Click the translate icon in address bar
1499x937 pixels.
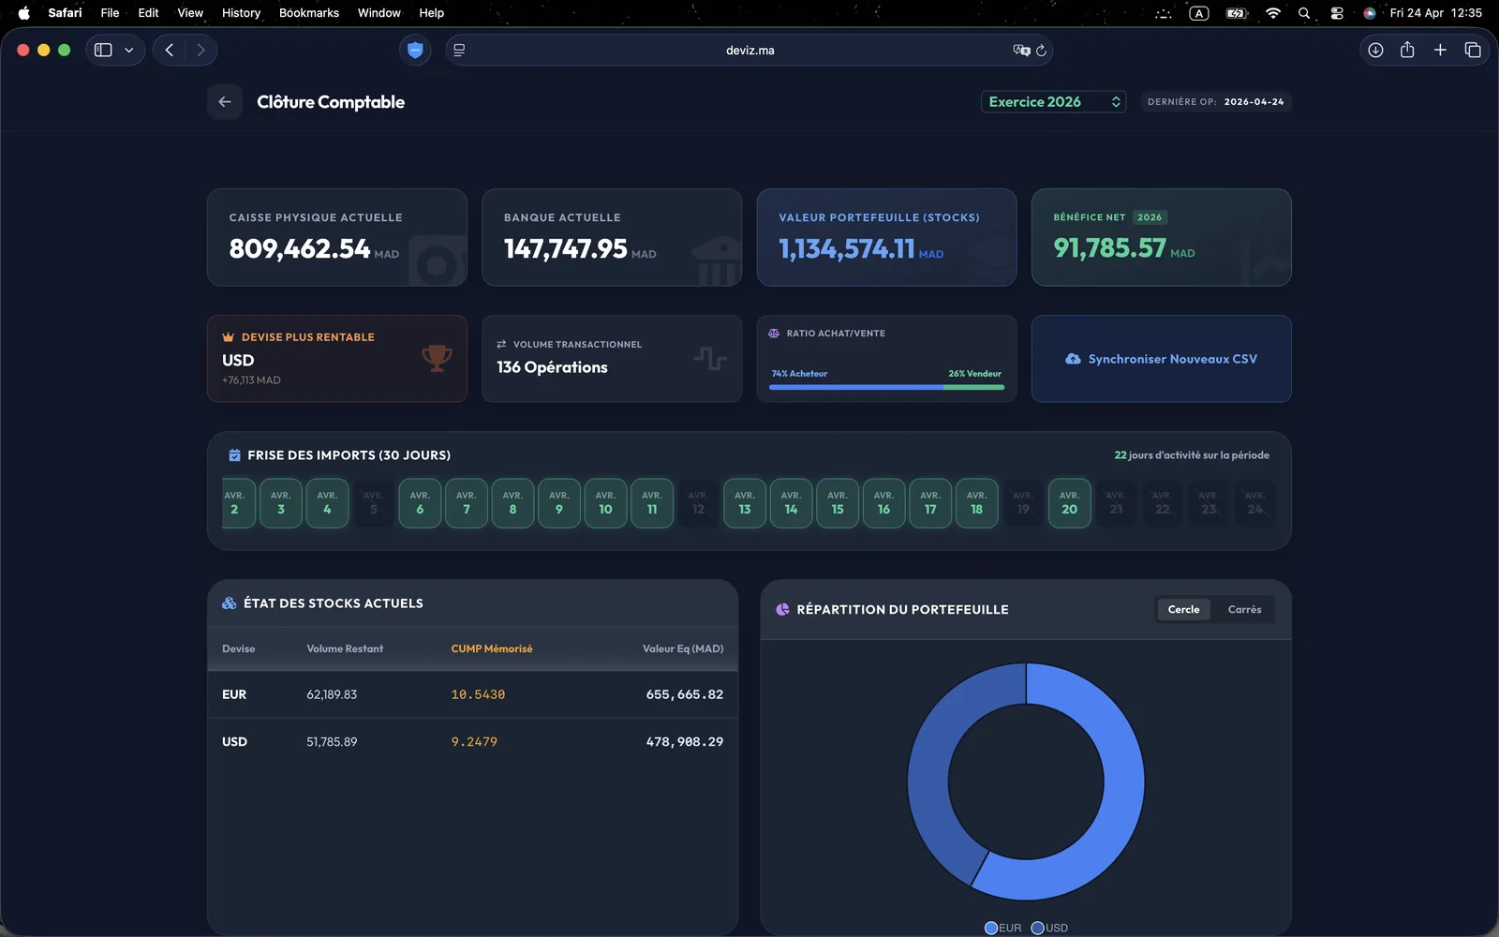1021,51
